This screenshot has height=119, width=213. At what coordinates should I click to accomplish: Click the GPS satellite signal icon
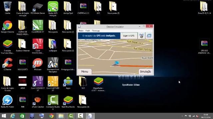(x=141, y=36)
